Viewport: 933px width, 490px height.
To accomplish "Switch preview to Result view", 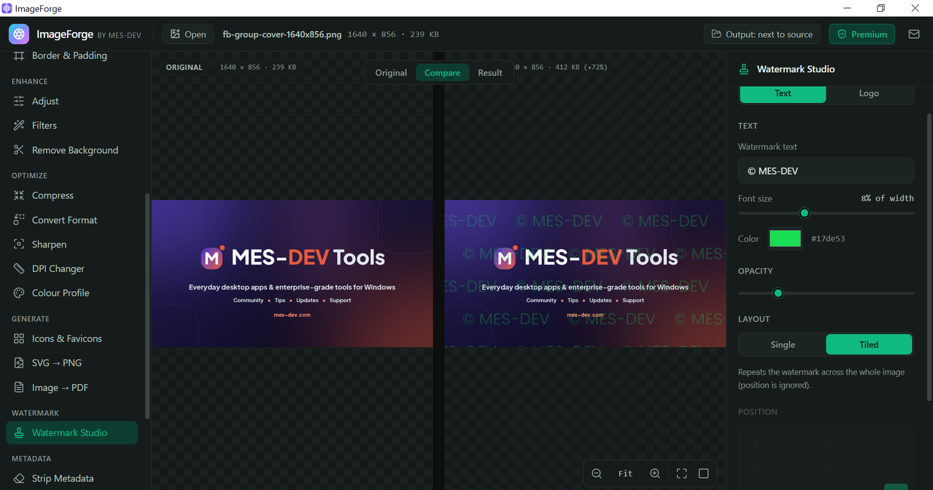I will (x=490, y=73).
